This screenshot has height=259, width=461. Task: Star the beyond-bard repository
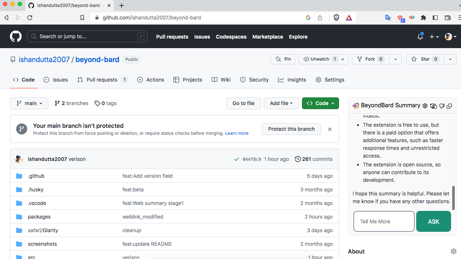pos(425,59)
